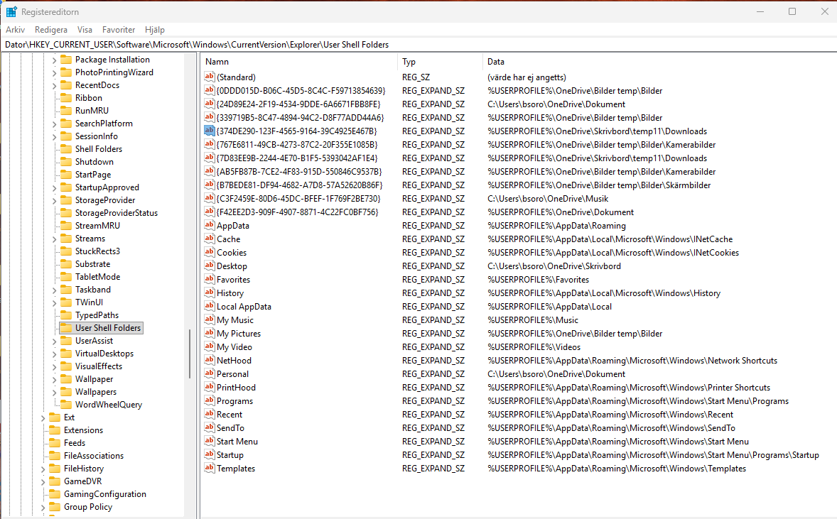Expand the RecentDocs tree node
The height and width of the screenshot is (519, 837).
54,85
